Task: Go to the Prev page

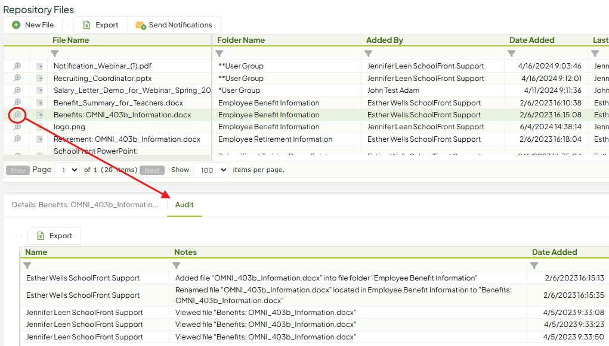Action: (18, 170)
